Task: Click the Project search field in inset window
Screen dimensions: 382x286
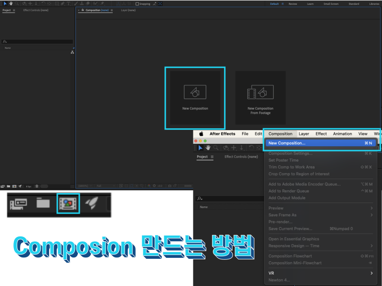Action: click(230, 198)
